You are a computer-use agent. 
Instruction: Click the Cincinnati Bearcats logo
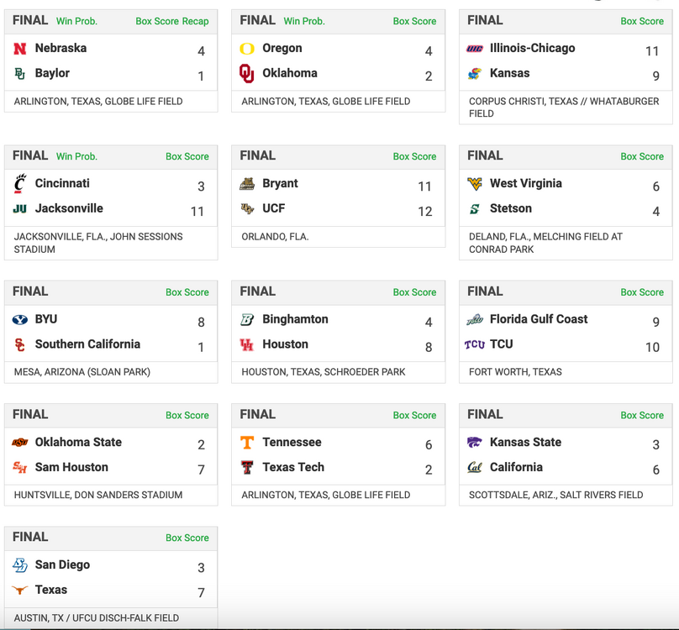tap(20, 184)
